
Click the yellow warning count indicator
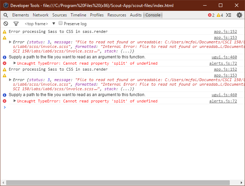click(220, 15)
